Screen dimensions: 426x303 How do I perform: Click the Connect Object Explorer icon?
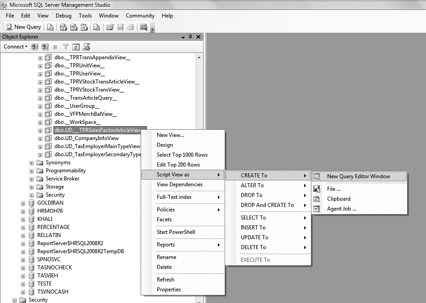[x=35, y=47]
